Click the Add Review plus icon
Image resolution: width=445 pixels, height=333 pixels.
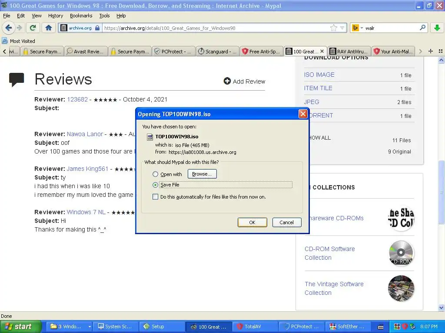click(x=227, y=81)
